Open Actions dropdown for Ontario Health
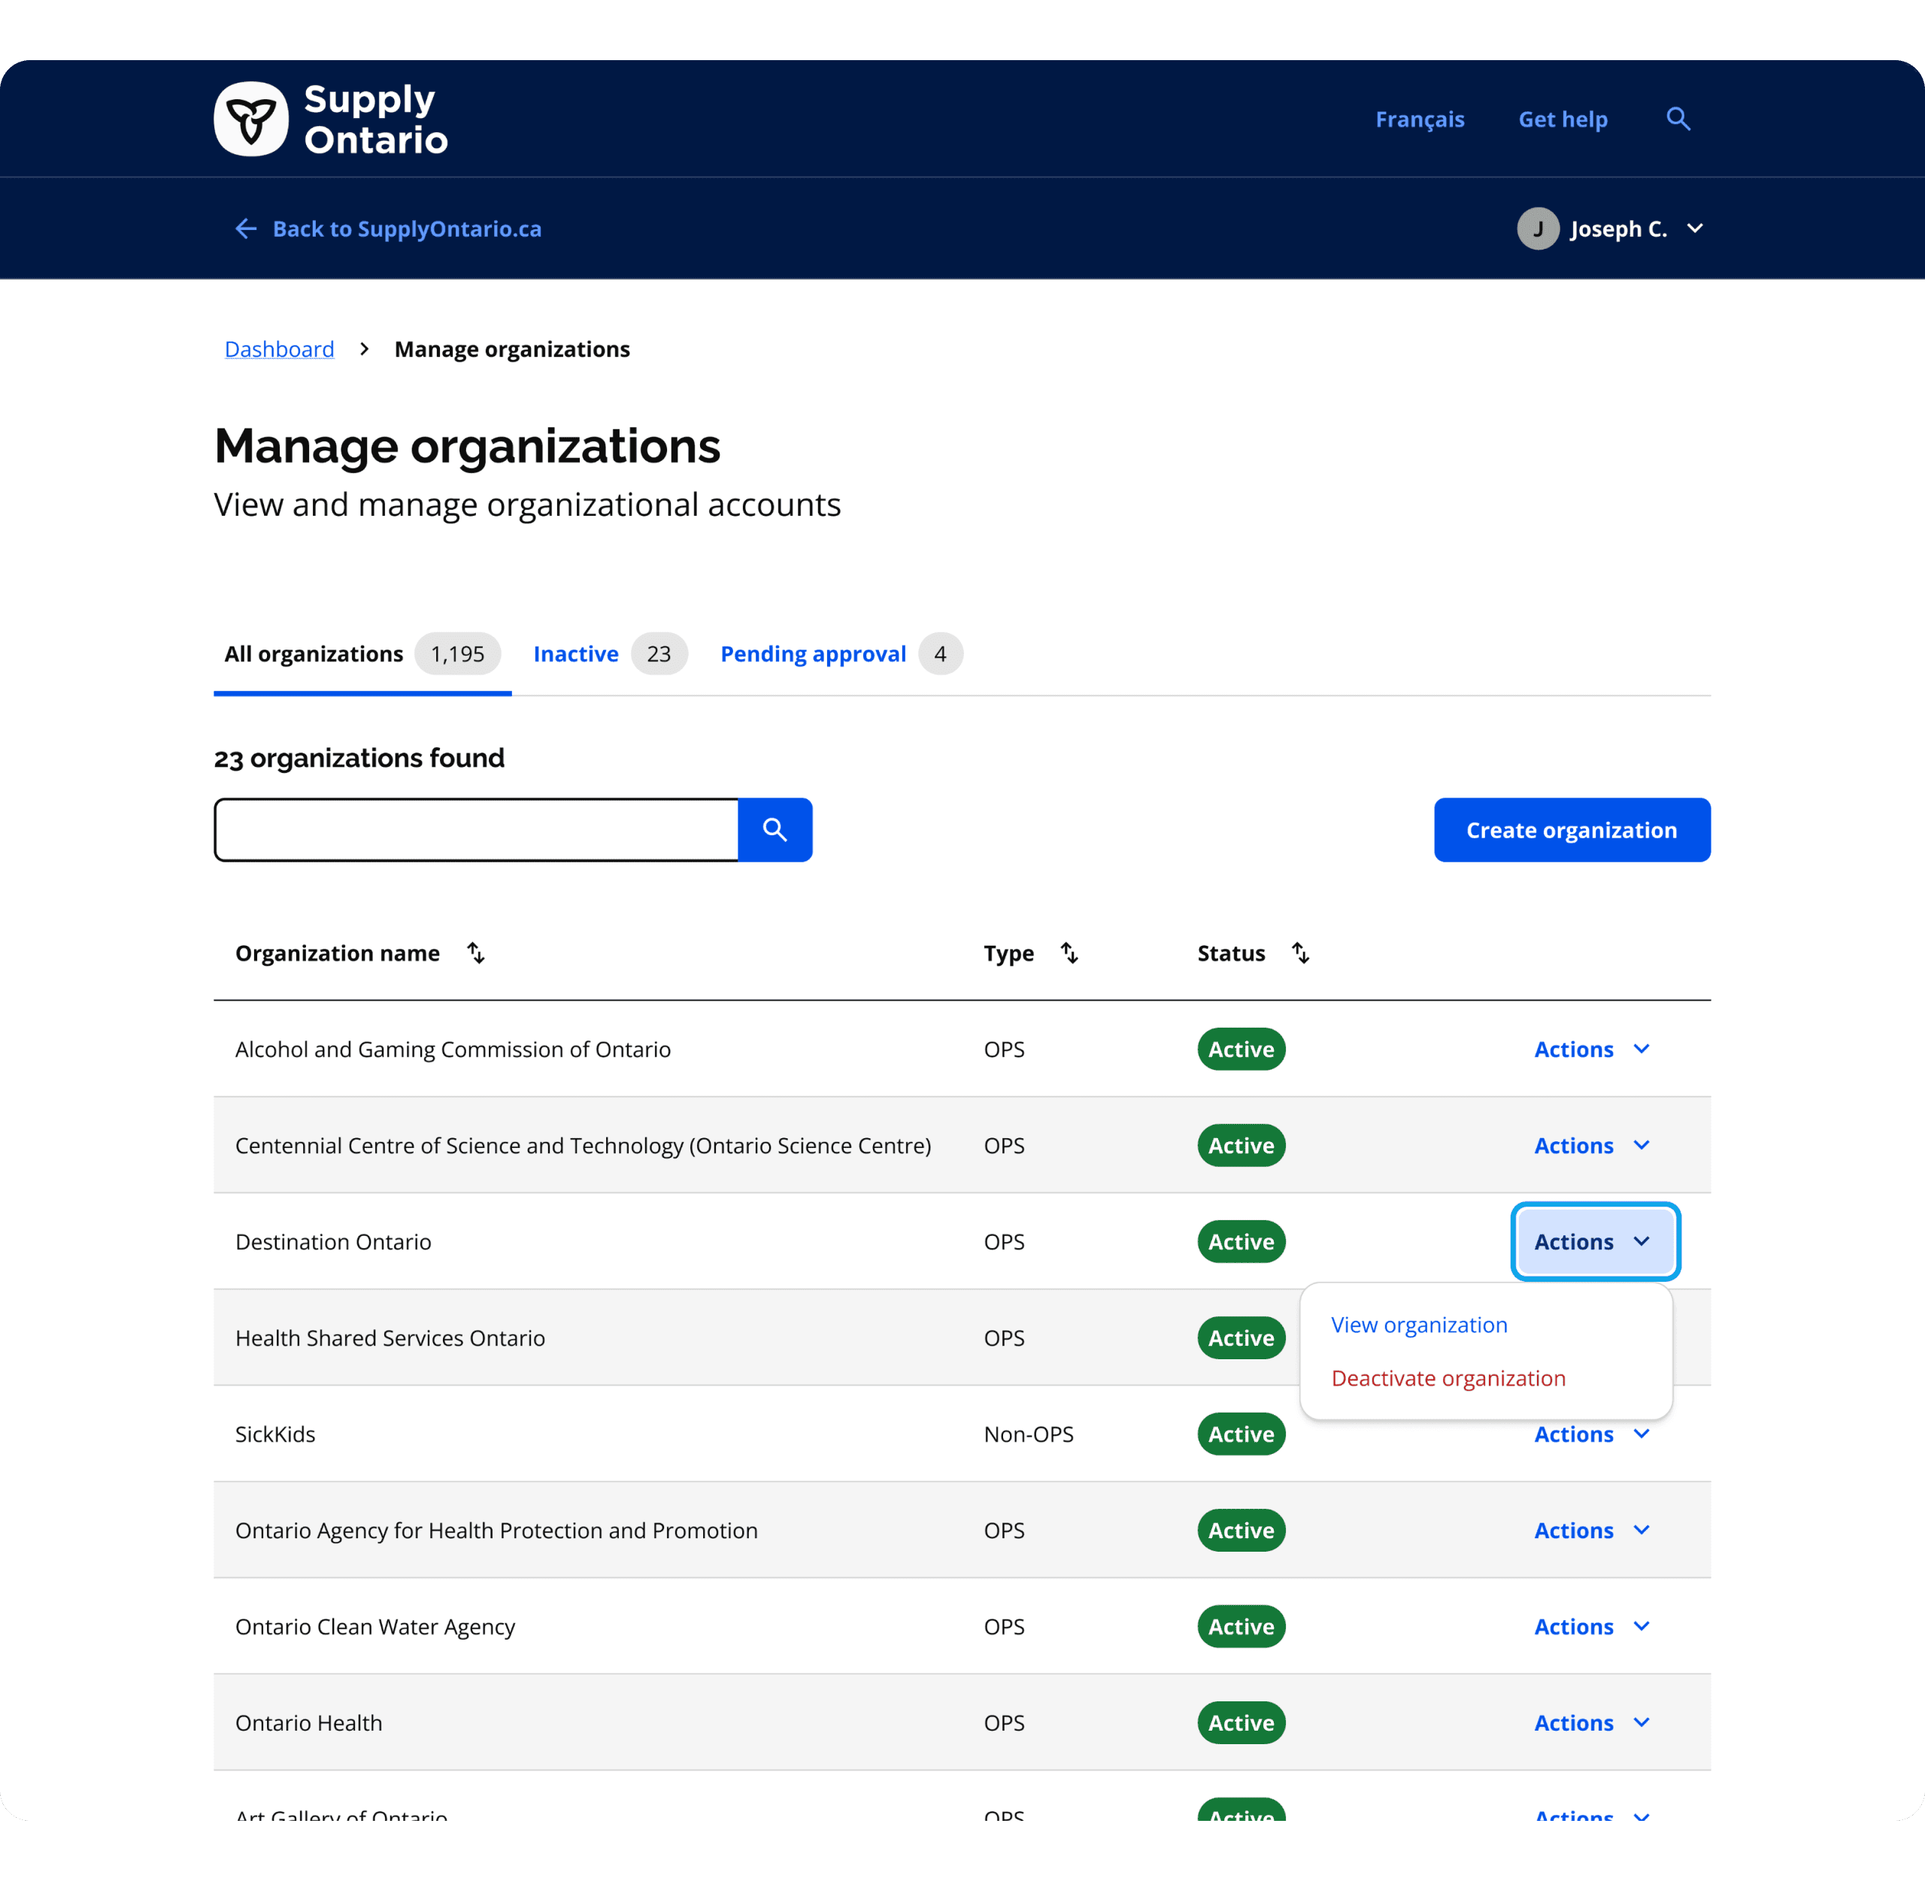This screenshot has height=1881, width=1925. pos(1591,1723)
